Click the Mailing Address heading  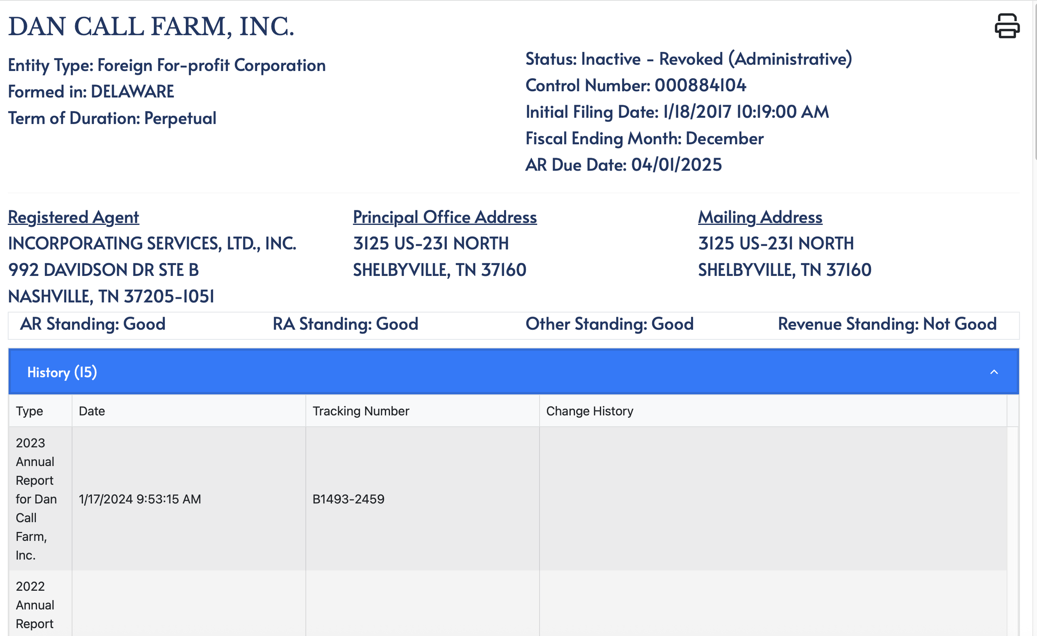tap(759, 217)
